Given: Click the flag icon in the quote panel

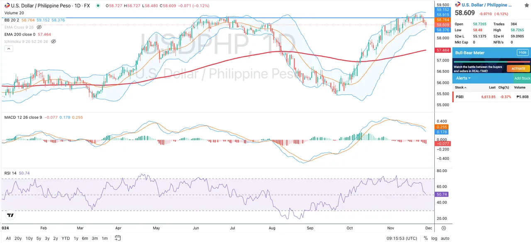Looking at the screenshot, I should [458, 5].
